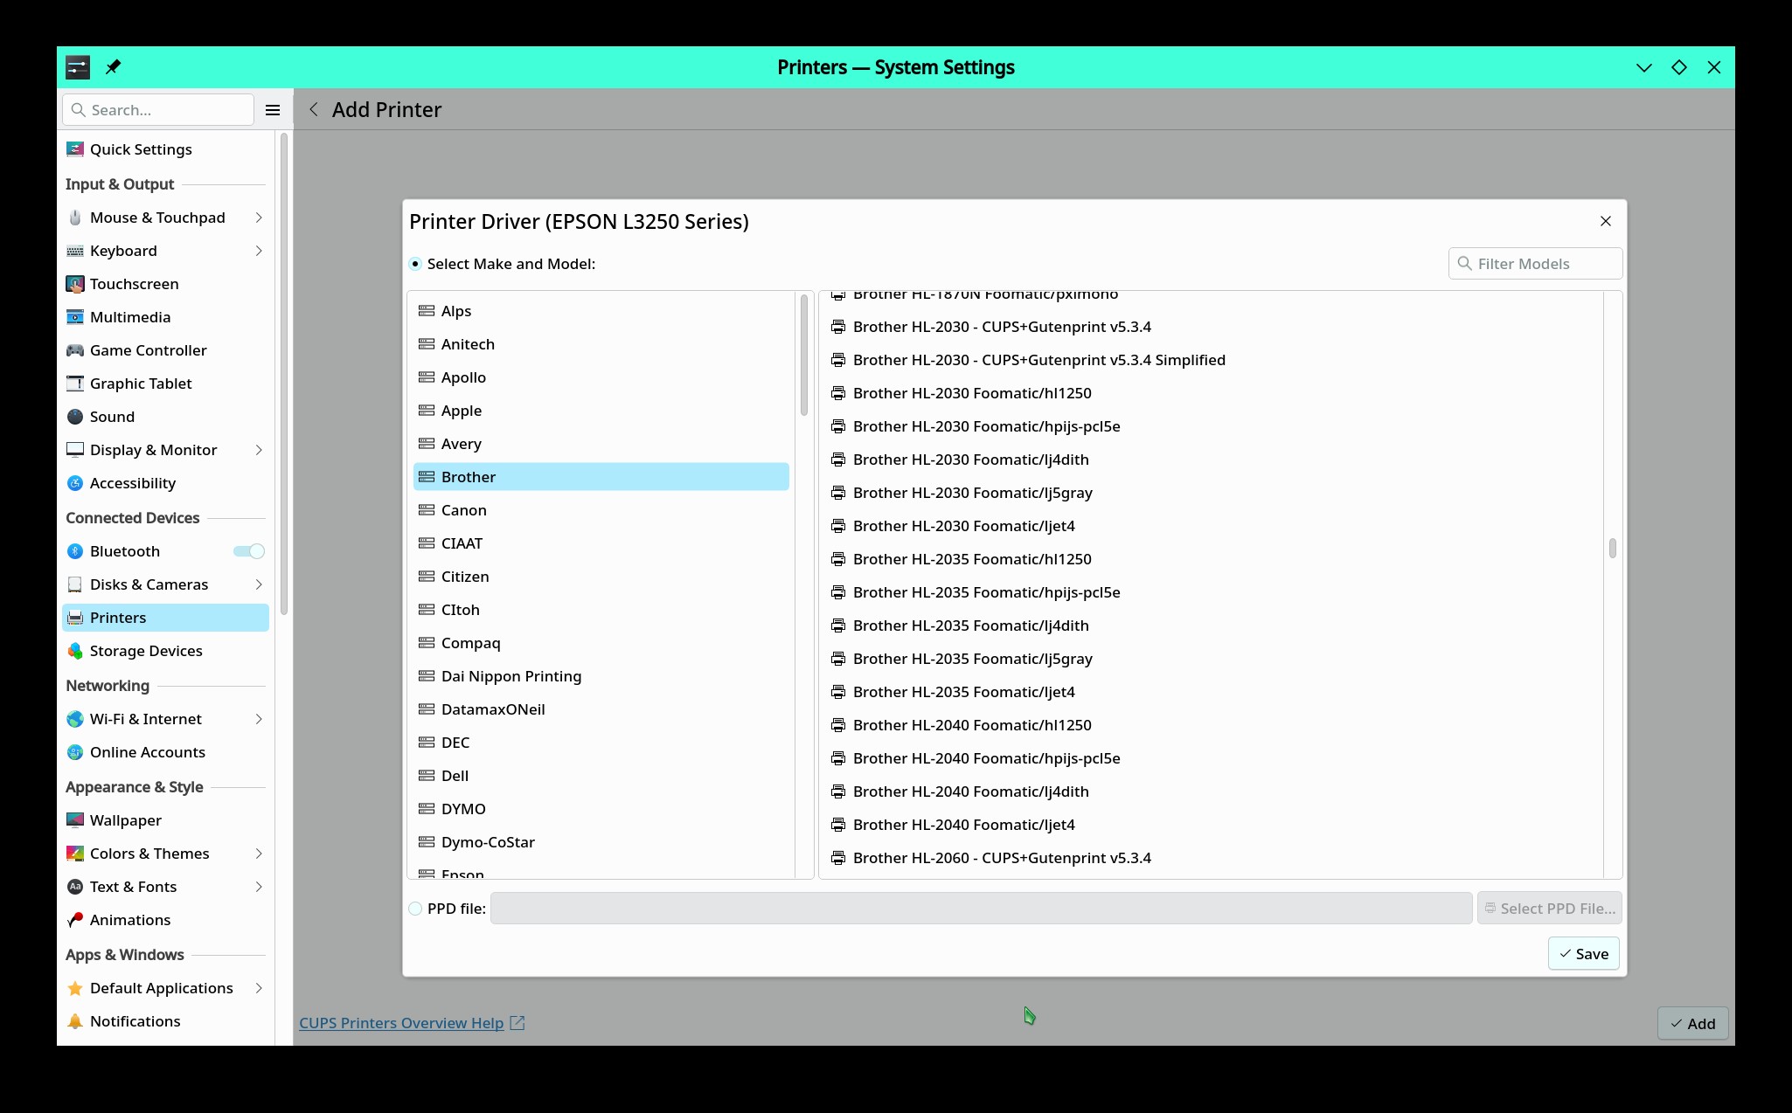The height and width of the screenshot is (1113, 1792).
Task: Click the back arrow next to Add Printer
Action: pyautogui.click(x=314, y=110)
